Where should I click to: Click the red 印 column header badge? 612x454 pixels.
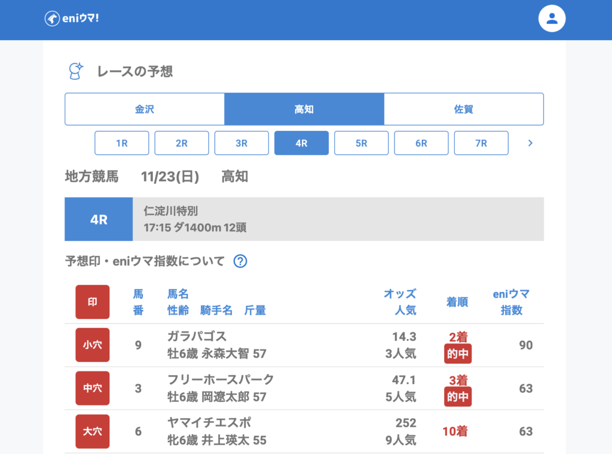(93, 302)
